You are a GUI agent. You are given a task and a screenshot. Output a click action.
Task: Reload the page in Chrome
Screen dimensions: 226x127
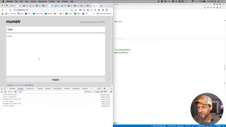pyautogui.click(x=10, y=10)
